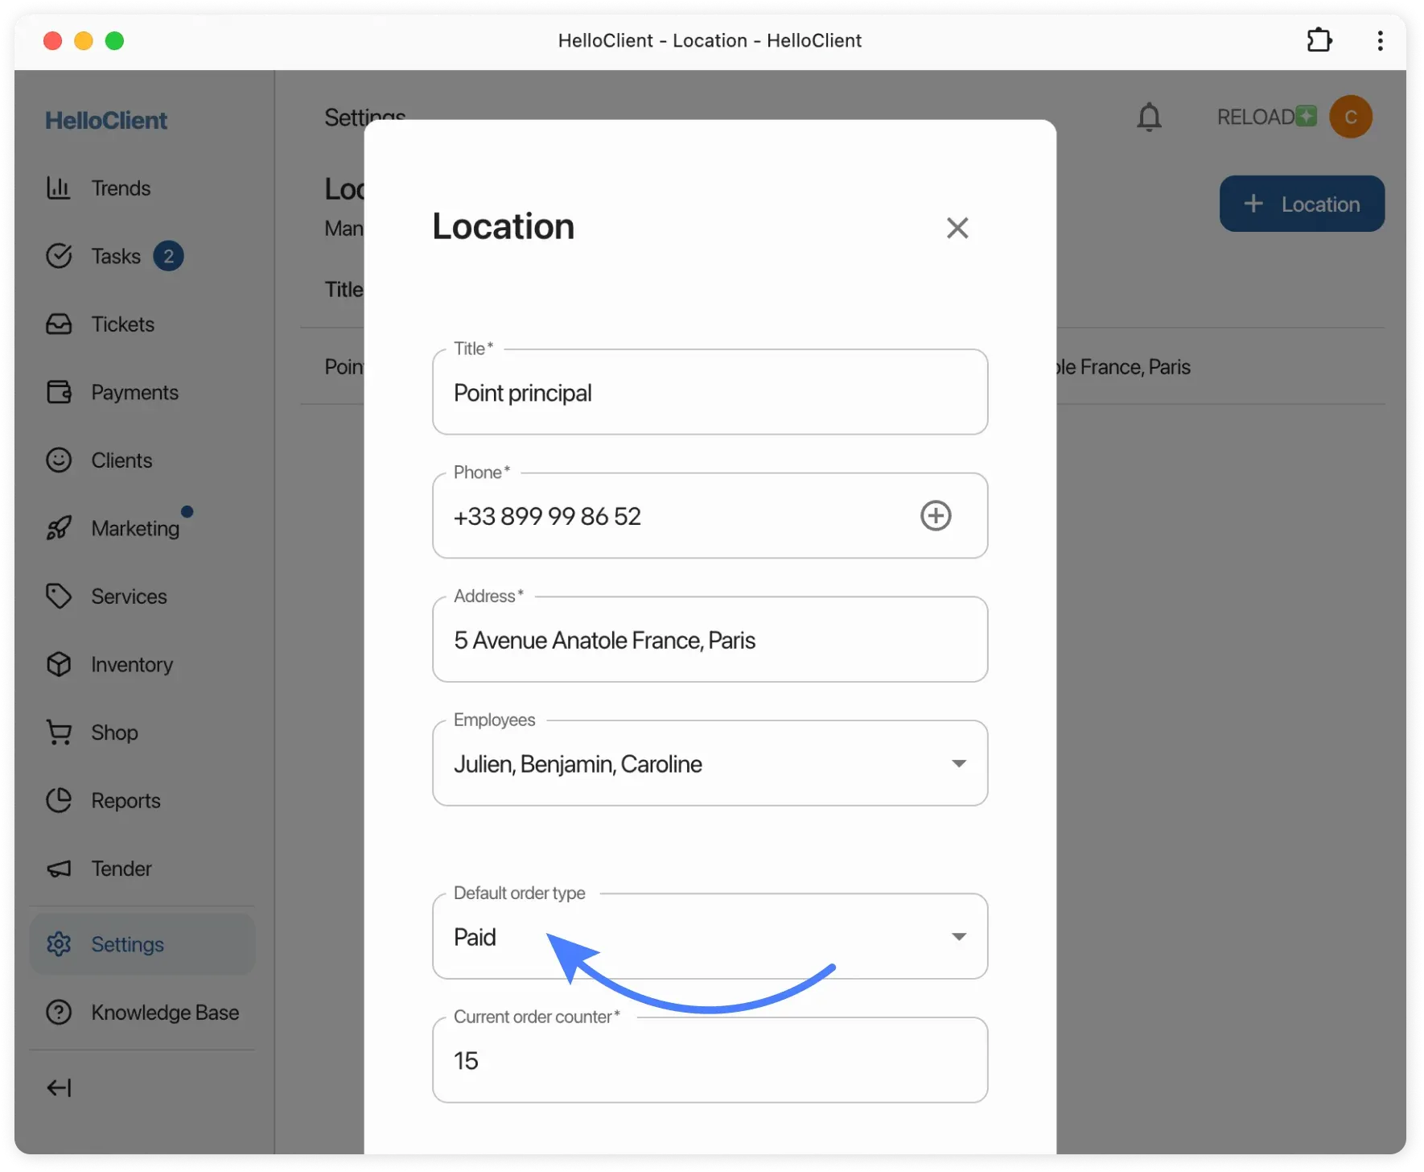1424x1172 pixels.
Task: Expand the Employees dropdown
Action: click(x=958, y=763)
